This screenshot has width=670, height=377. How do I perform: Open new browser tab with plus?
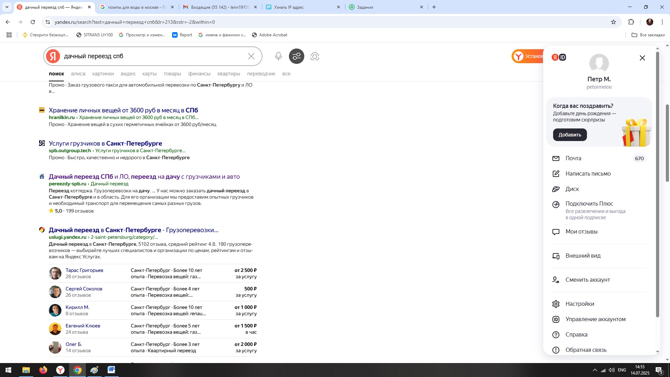[434, 7]
